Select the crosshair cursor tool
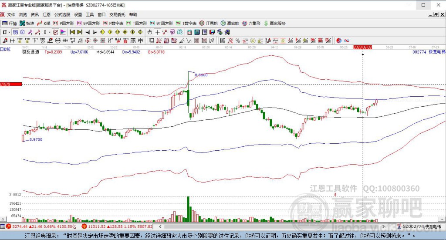The image size is (446, 240). point(157,32)
